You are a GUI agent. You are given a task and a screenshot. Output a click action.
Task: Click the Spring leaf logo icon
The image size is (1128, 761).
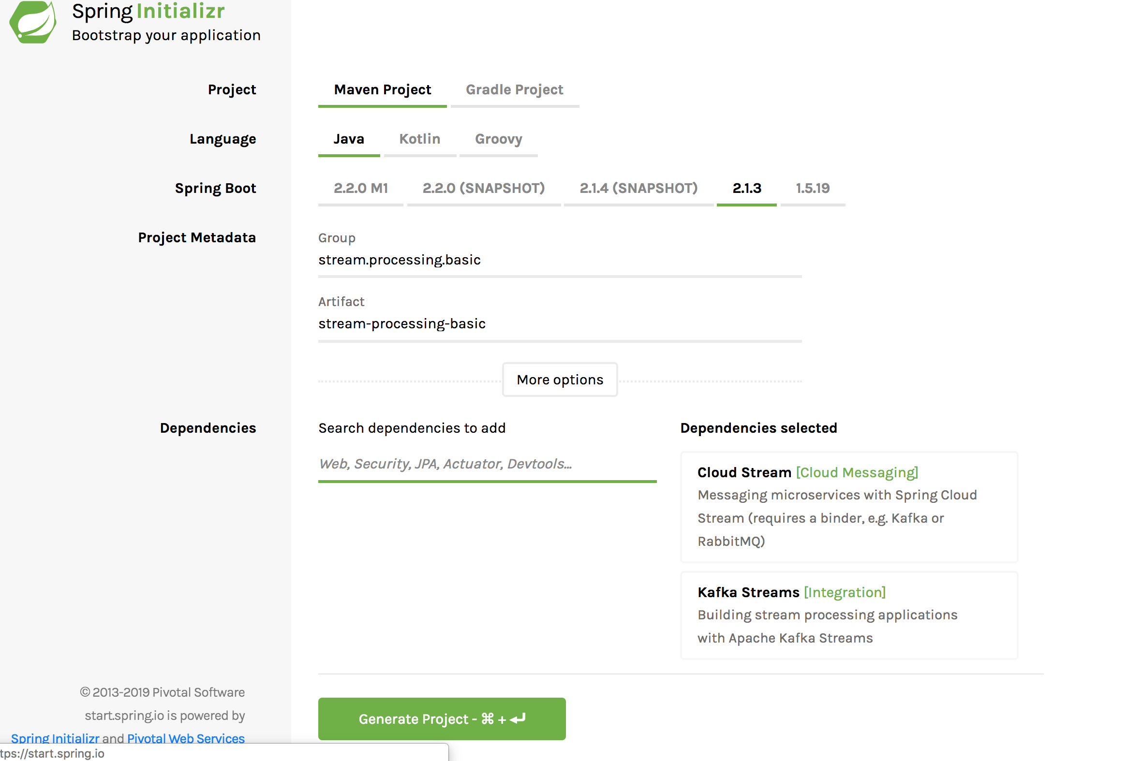tap(33, 22)
